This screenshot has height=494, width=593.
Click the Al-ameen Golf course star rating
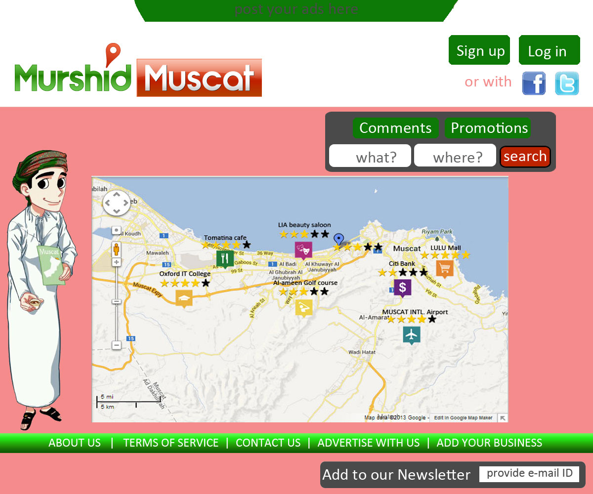(304, 291)
